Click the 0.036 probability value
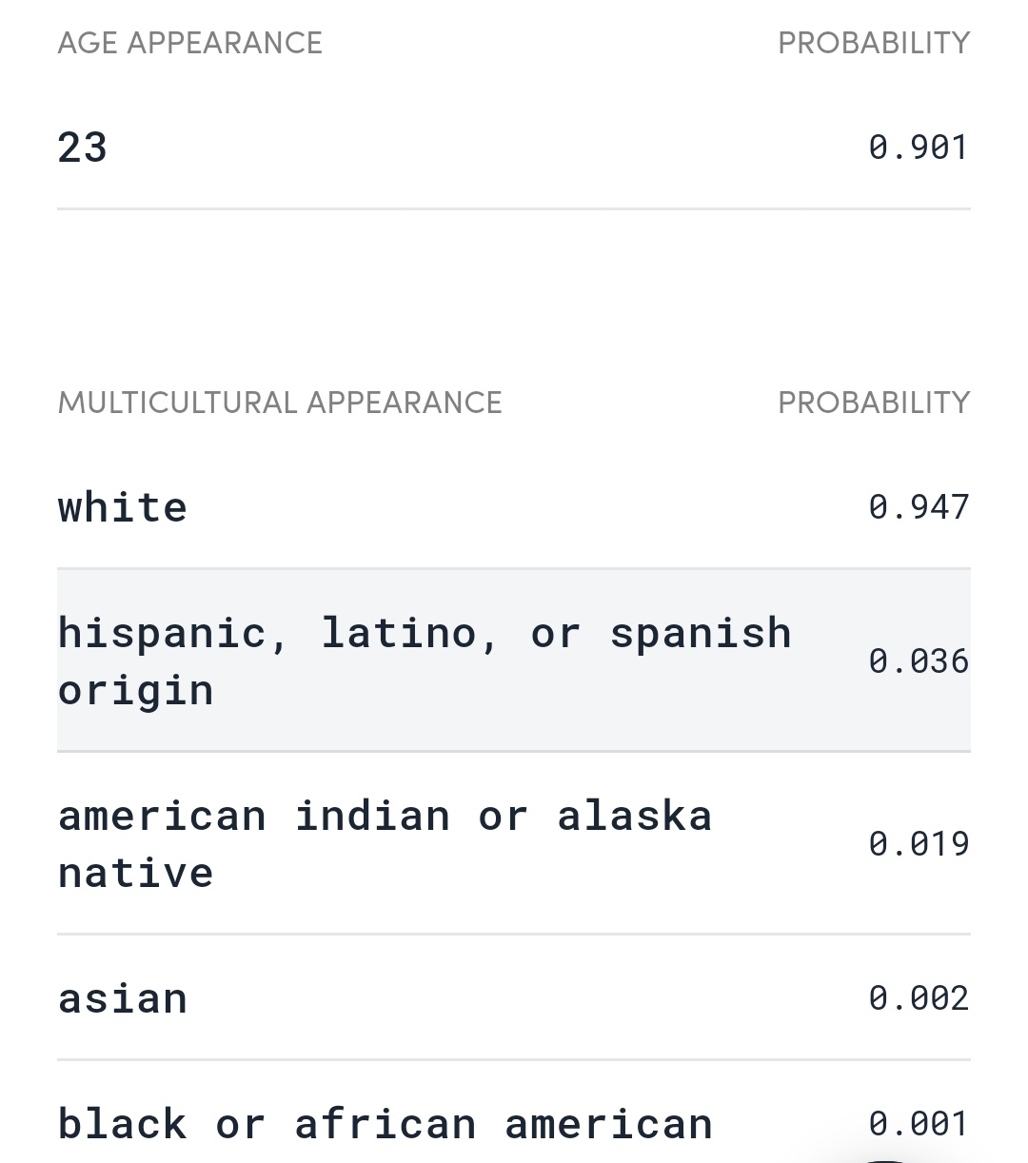The height and width of the screenshot is (1163, 1028). point(919,660)
